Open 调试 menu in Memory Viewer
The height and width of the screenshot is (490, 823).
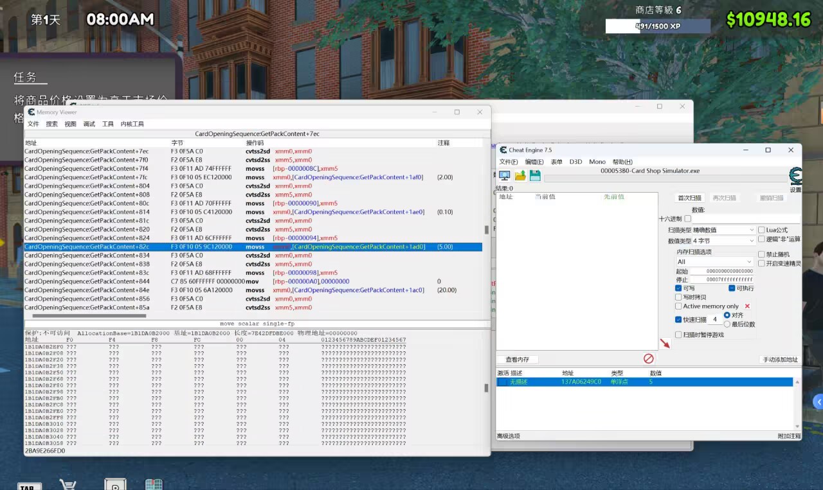[x=89, y=124]
